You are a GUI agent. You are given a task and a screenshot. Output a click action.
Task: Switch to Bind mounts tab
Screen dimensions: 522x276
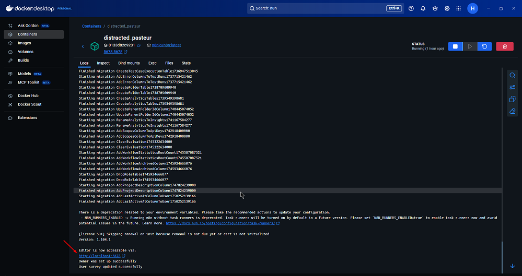pos(129,63)
